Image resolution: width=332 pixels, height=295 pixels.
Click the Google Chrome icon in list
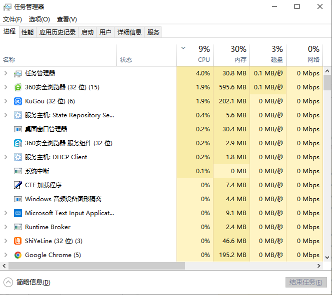[x=18, y=255]
